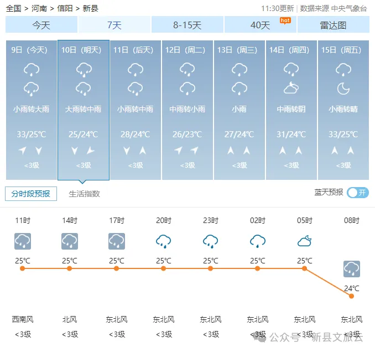
Task: Click daytime rain icon for 9日
Action: coord(32,70)
